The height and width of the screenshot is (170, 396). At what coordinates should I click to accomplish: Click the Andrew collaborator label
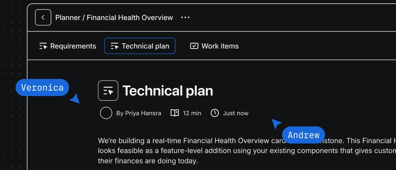pyautogui.click(x=304, y=135)
